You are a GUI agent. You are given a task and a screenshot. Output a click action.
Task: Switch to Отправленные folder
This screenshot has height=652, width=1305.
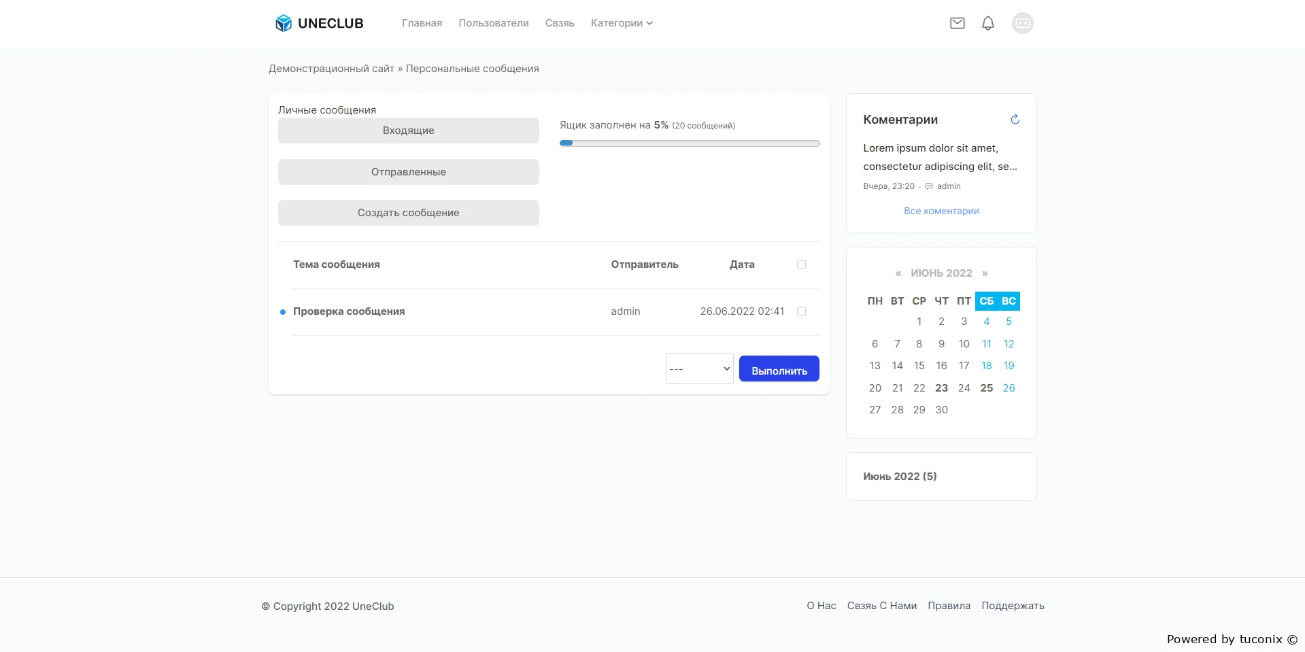click(x=409, y=172)
